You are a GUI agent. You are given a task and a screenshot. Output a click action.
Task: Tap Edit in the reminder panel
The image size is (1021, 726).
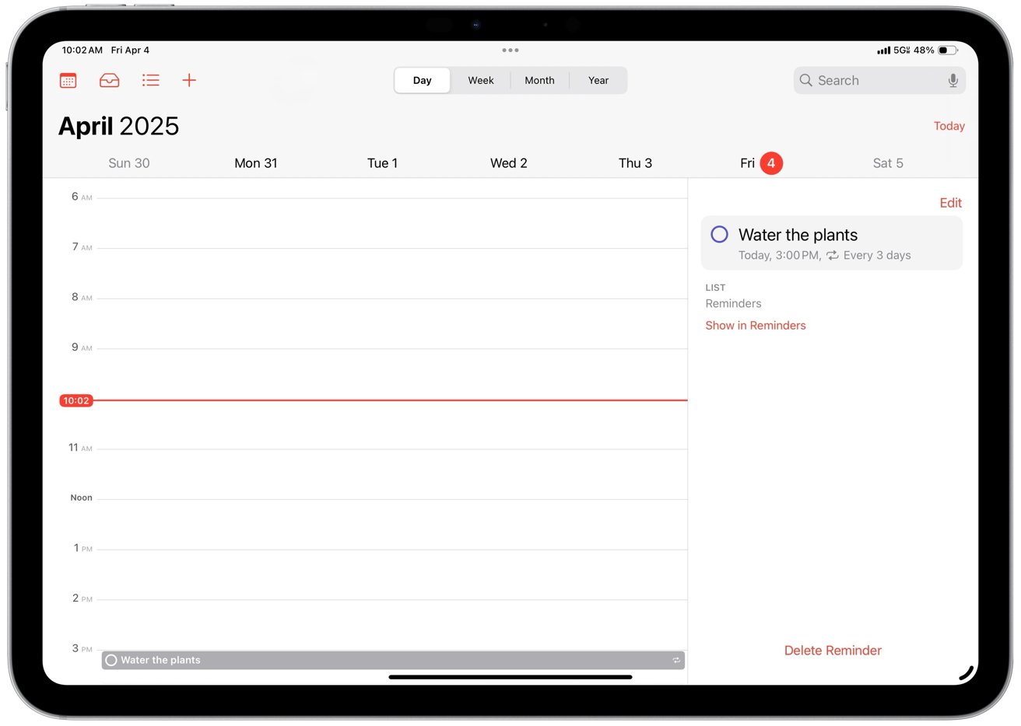click(950, 203)
